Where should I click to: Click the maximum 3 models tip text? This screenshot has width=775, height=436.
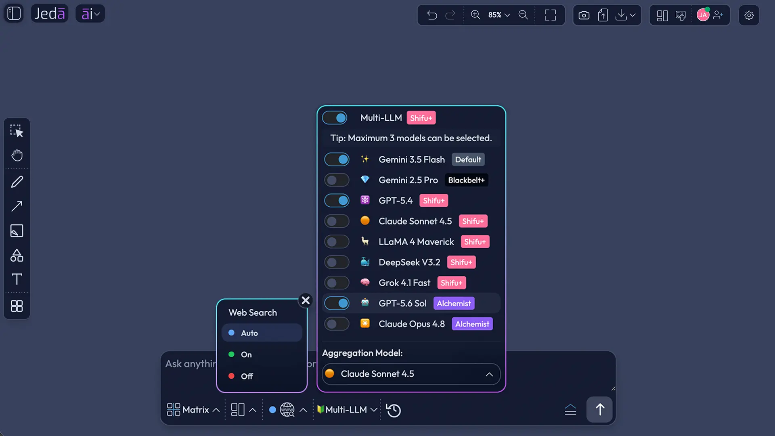(411, 138)
